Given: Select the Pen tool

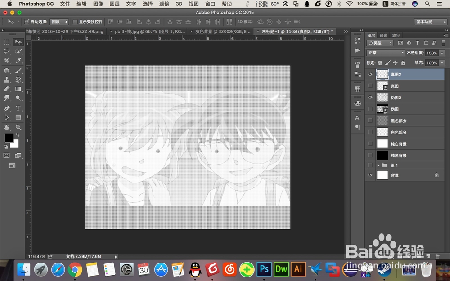Looking at the screenshot, I should (7, 108).
